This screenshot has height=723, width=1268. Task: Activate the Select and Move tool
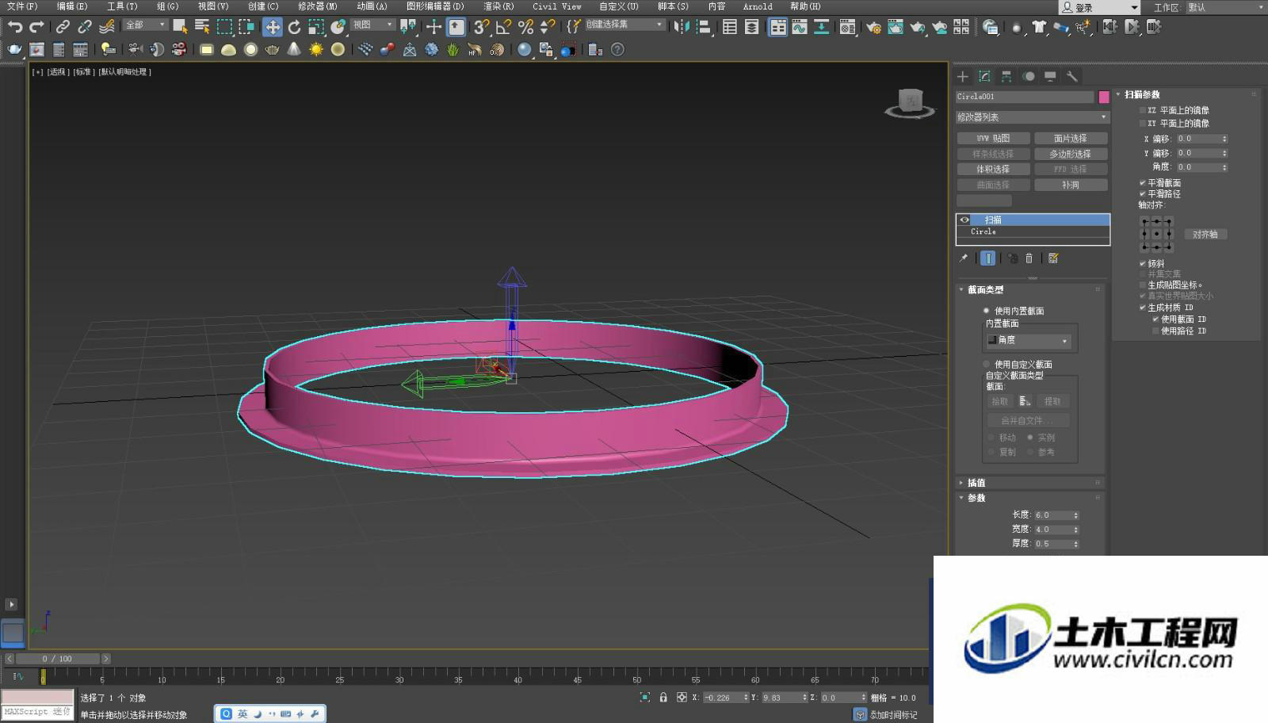click(273, 27)
